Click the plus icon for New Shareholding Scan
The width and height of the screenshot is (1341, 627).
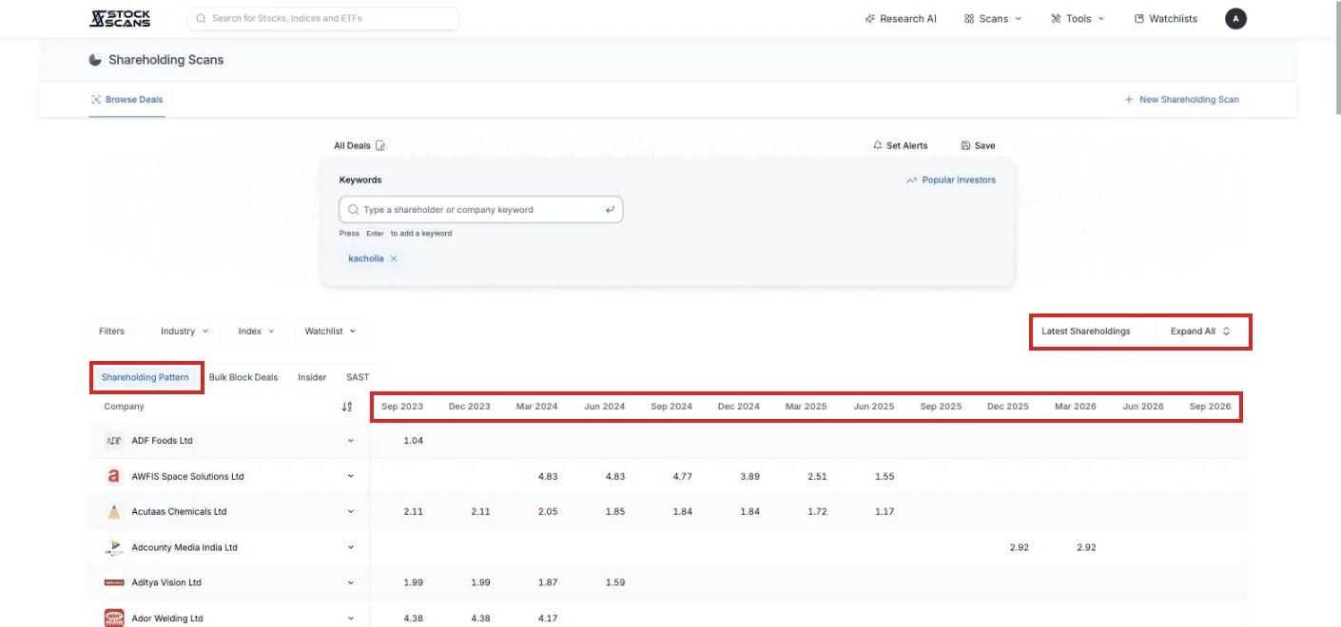click(1129, 99)
